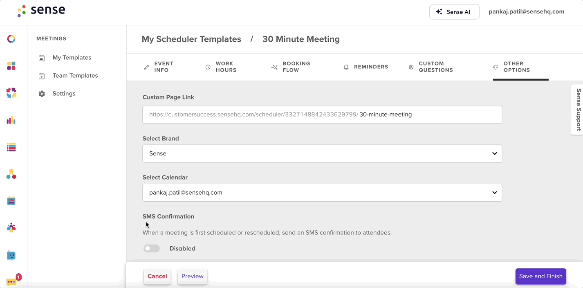The height and width of the screenshot is (288, 583).
Task: Open the blue chatbot face icon
Action: click(11, 255)
